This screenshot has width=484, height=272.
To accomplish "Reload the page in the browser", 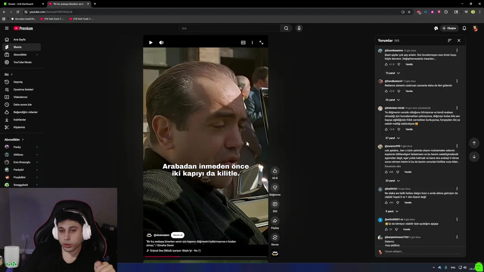I will tap(17, 12).
